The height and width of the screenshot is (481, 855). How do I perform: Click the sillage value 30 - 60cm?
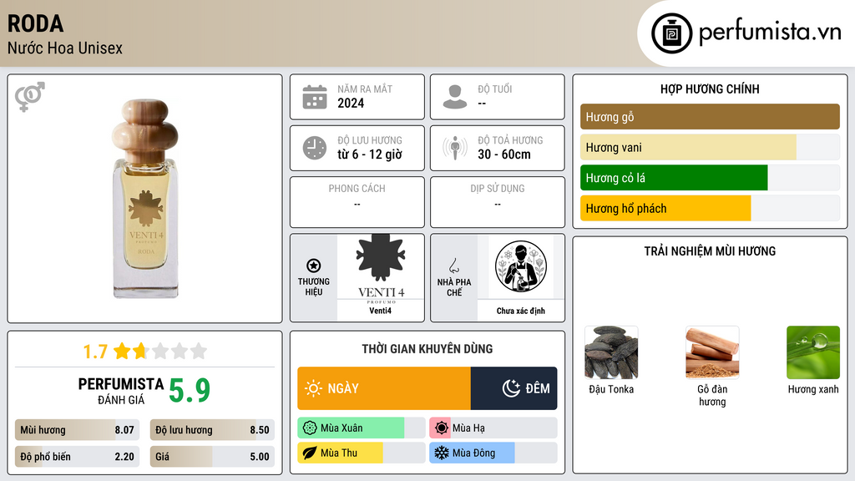tap(504, 154)
